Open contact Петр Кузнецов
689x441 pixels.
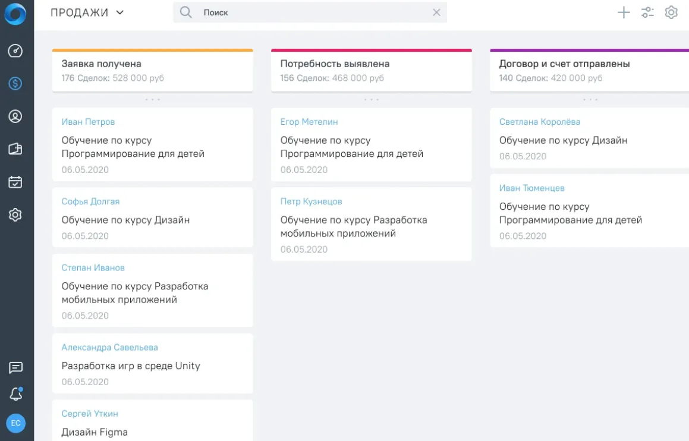point(311,201)
